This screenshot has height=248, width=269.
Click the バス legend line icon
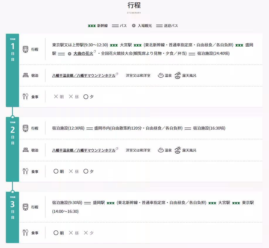pyautogui.click(x=115, y=26)
